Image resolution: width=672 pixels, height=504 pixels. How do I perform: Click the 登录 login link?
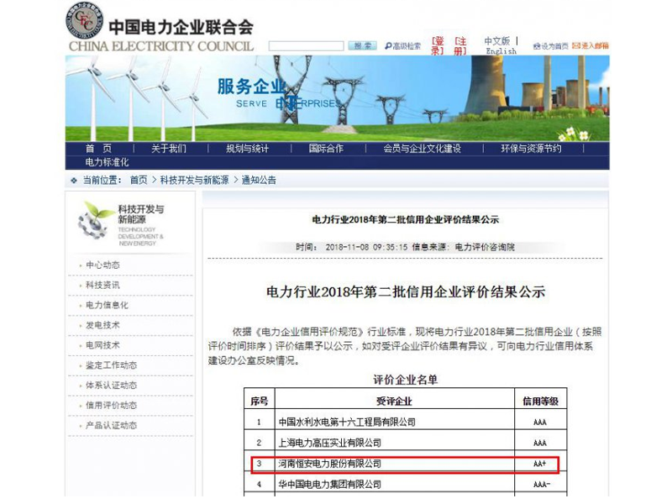pos(436,44)
